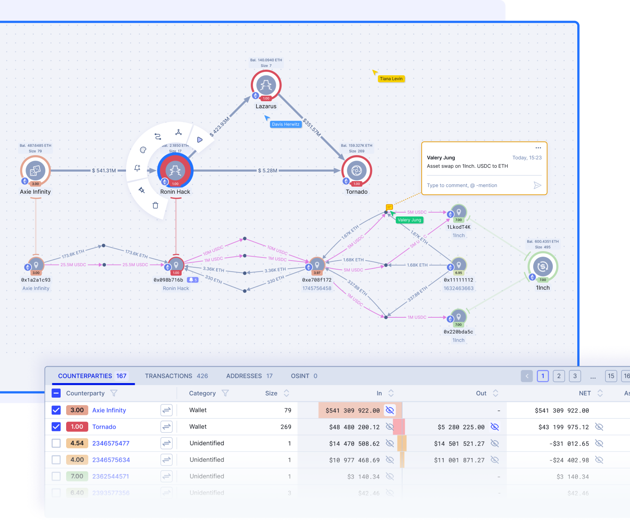
Task: Click swap arrows icon for Tornado row
Action: tap(167, 427)
